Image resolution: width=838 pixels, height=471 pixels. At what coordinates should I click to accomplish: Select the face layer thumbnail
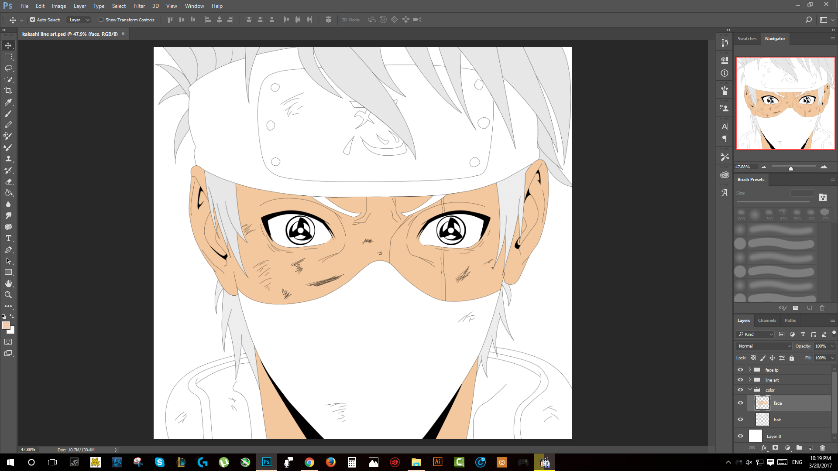762,403
